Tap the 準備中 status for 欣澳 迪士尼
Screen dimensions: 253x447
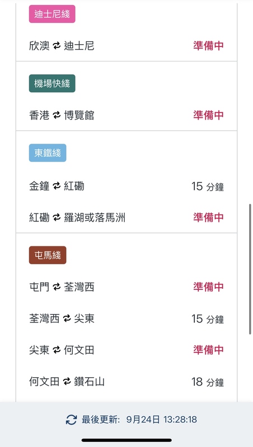[208, 46]
